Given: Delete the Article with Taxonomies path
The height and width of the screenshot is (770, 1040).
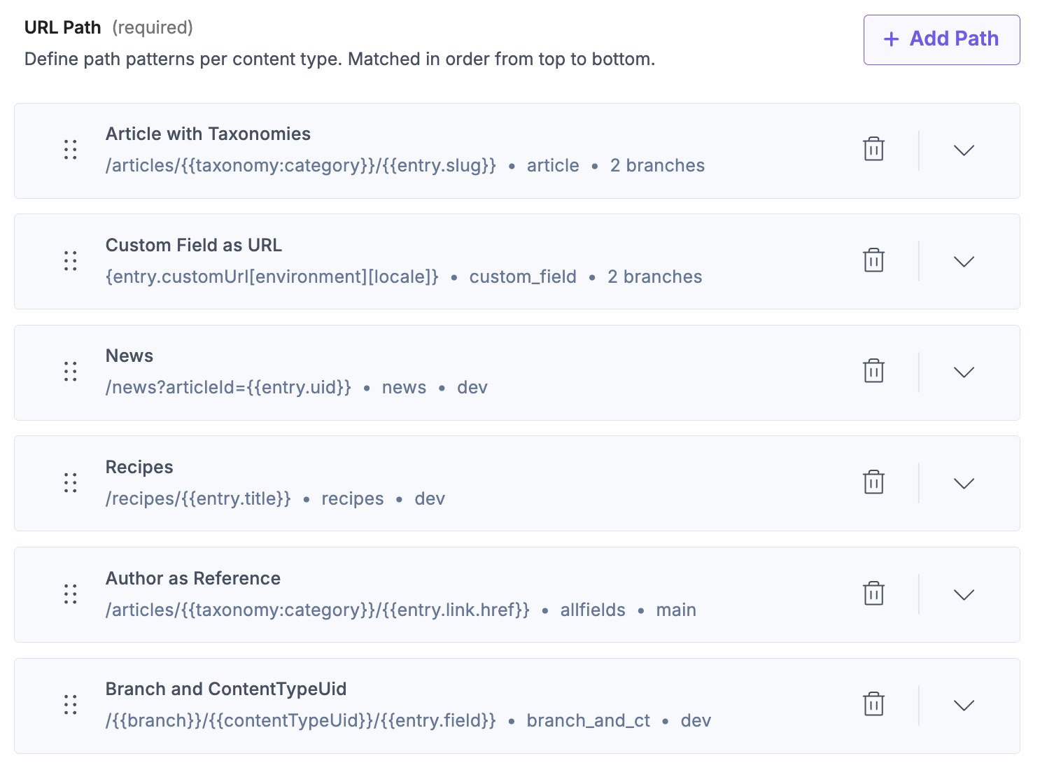Looking at the screenshot, I should [x=873, y=149].
